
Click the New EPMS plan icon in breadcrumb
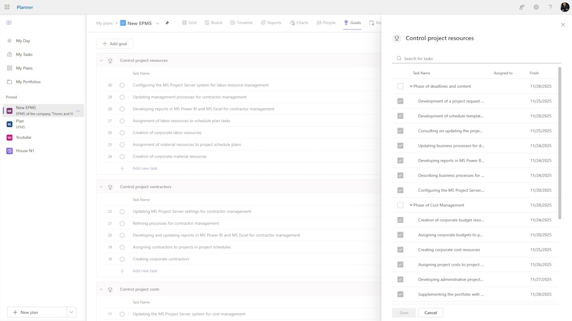(123, 23)
